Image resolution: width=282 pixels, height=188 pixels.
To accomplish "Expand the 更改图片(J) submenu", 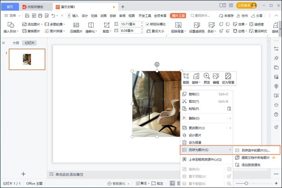I will pos(230,128).
